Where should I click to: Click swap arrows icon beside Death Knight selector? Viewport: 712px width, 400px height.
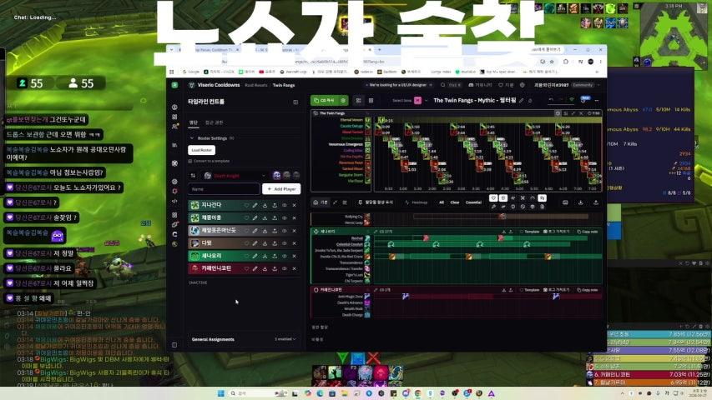(x=193, y=176)
